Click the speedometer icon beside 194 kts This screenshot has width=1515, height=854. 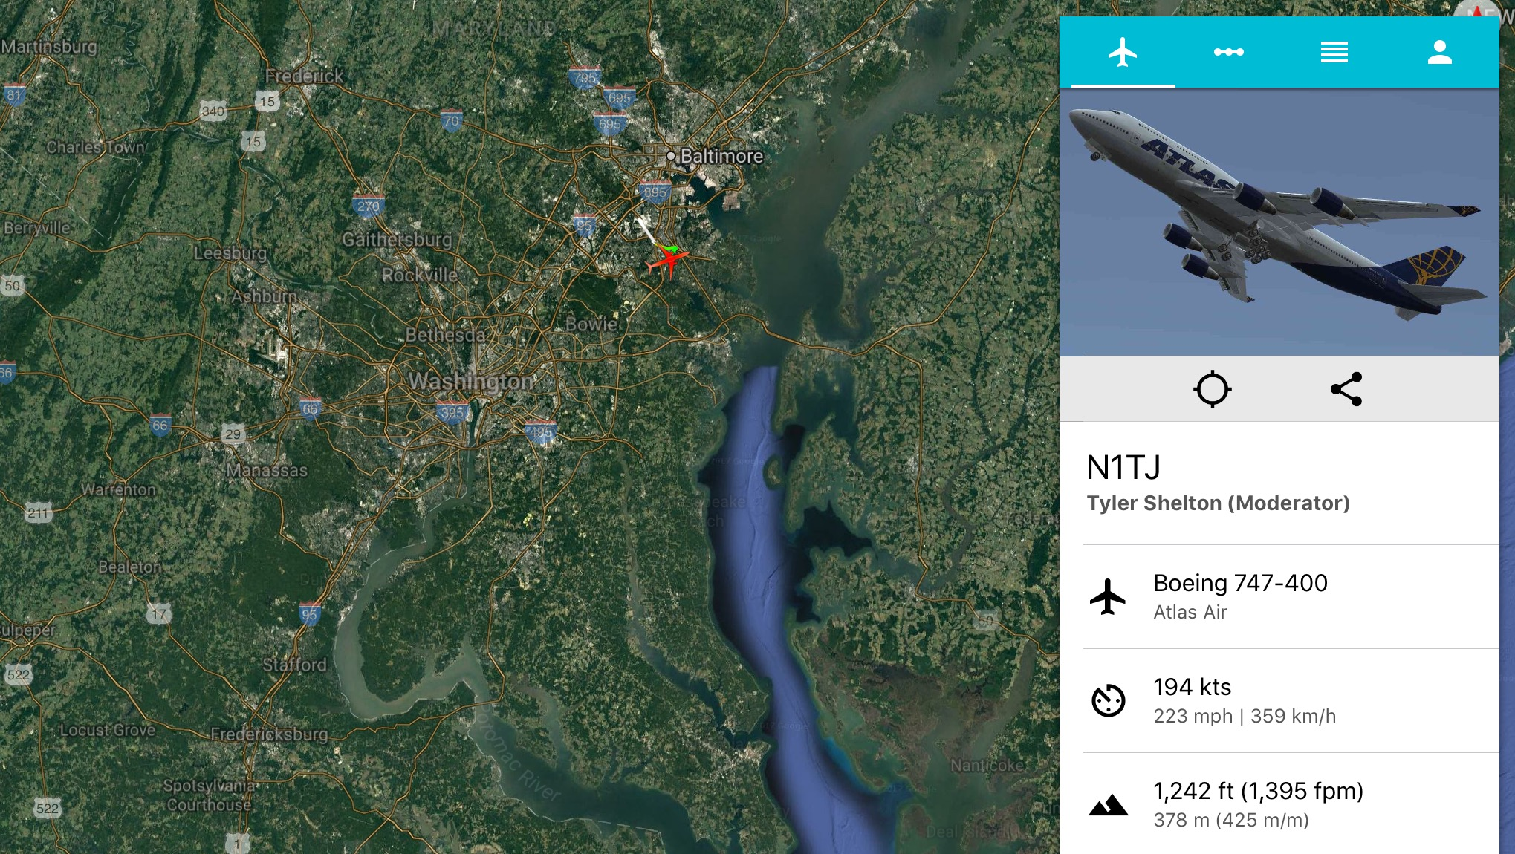(x=1108, y=700)
